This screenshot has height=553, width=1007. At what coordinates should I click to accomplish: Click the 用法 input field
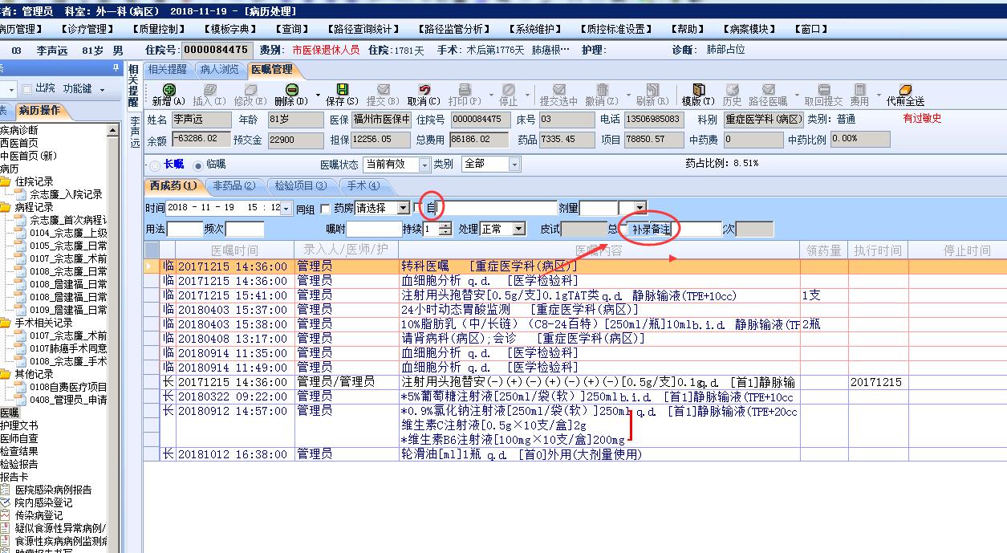click(185, 229)
